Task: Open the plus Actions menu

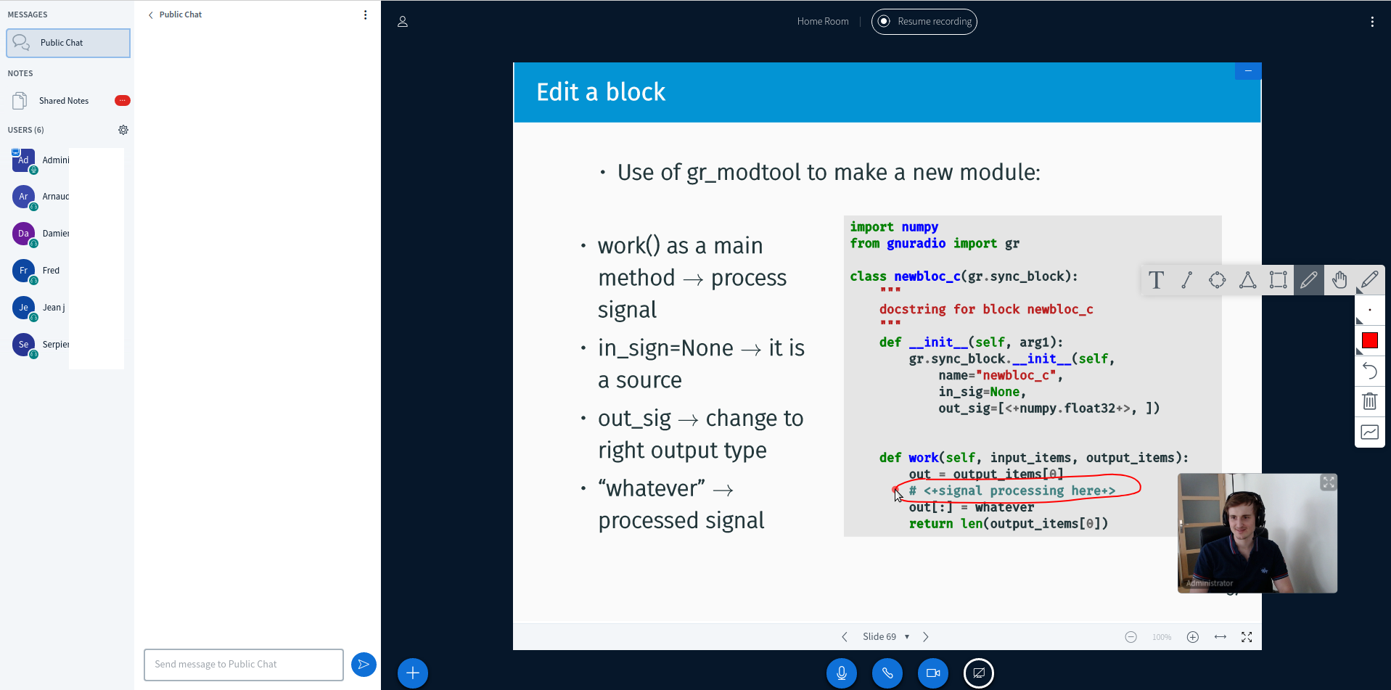Action: coord(413,673)
